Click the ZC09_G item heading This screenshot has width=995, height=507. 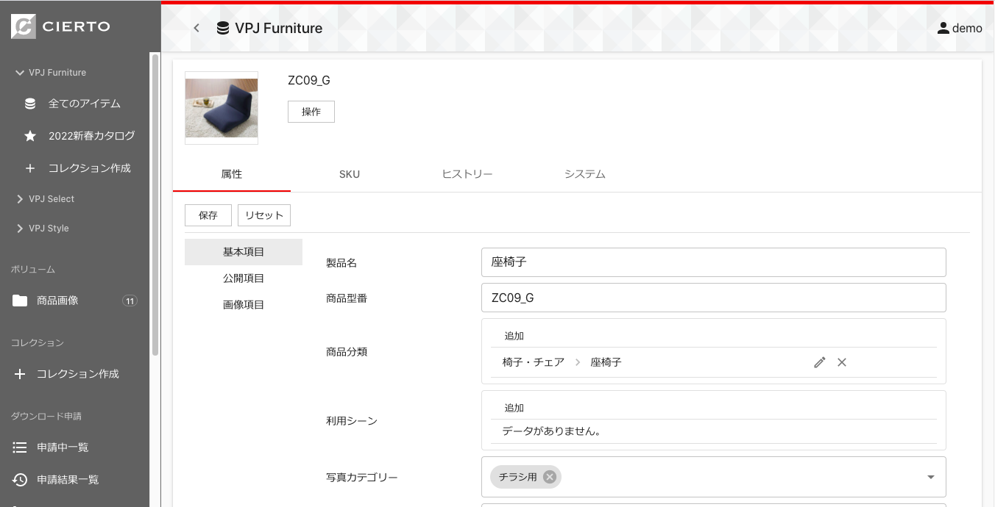[309, 81]
